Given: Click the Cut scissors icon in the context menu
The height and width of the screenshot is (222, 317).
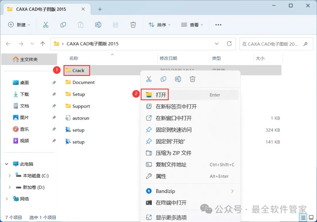Looking at the screenshot, I should pyautogui.click(x=149, y=79).
